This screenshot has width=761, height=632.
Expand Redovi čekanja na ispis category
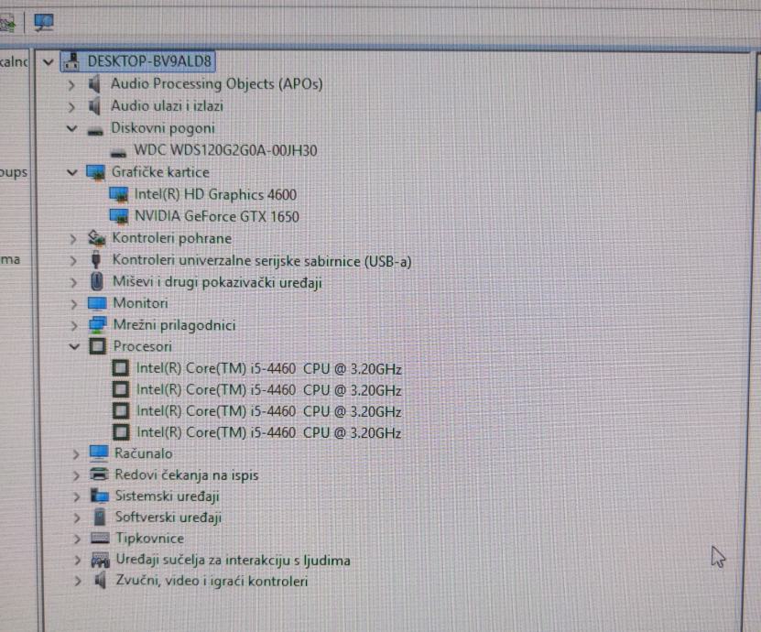(76, 475)
